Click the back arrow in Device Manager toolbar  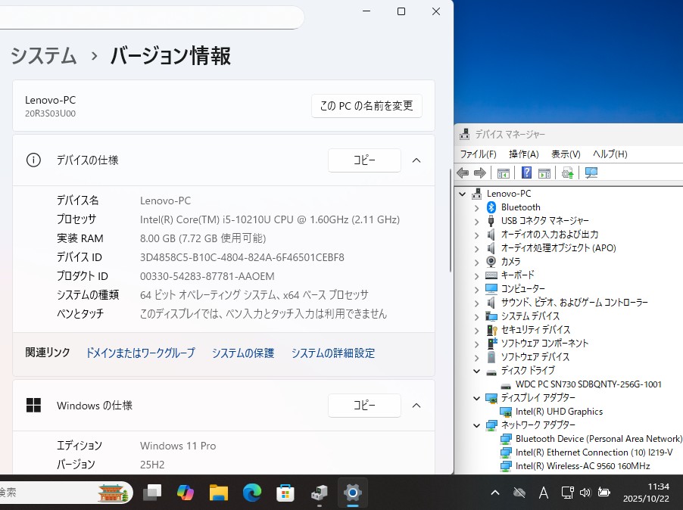tap(463, 173)
